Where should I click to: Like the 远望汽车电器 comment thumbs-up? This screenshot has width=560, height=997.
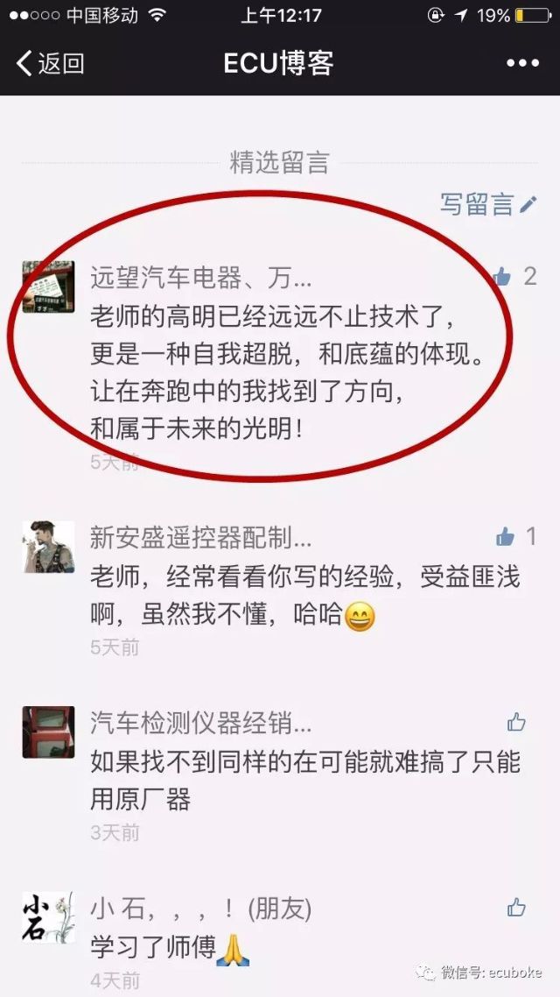tap(501, 277)
